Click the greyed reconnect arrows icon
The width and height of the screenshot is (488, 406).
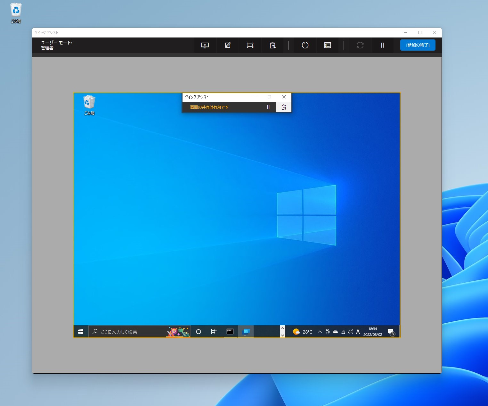360,45
